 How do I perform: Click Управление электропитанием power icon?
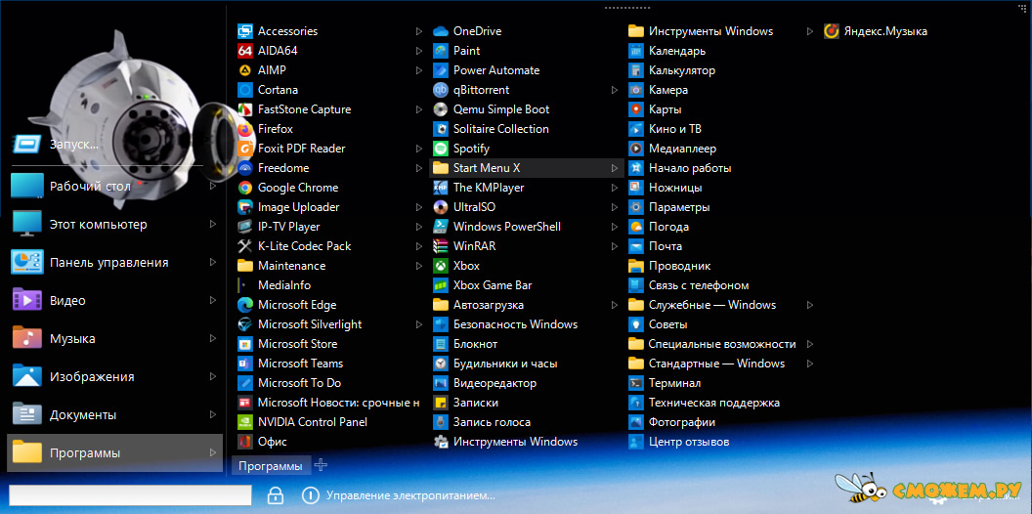click(310, 494)
